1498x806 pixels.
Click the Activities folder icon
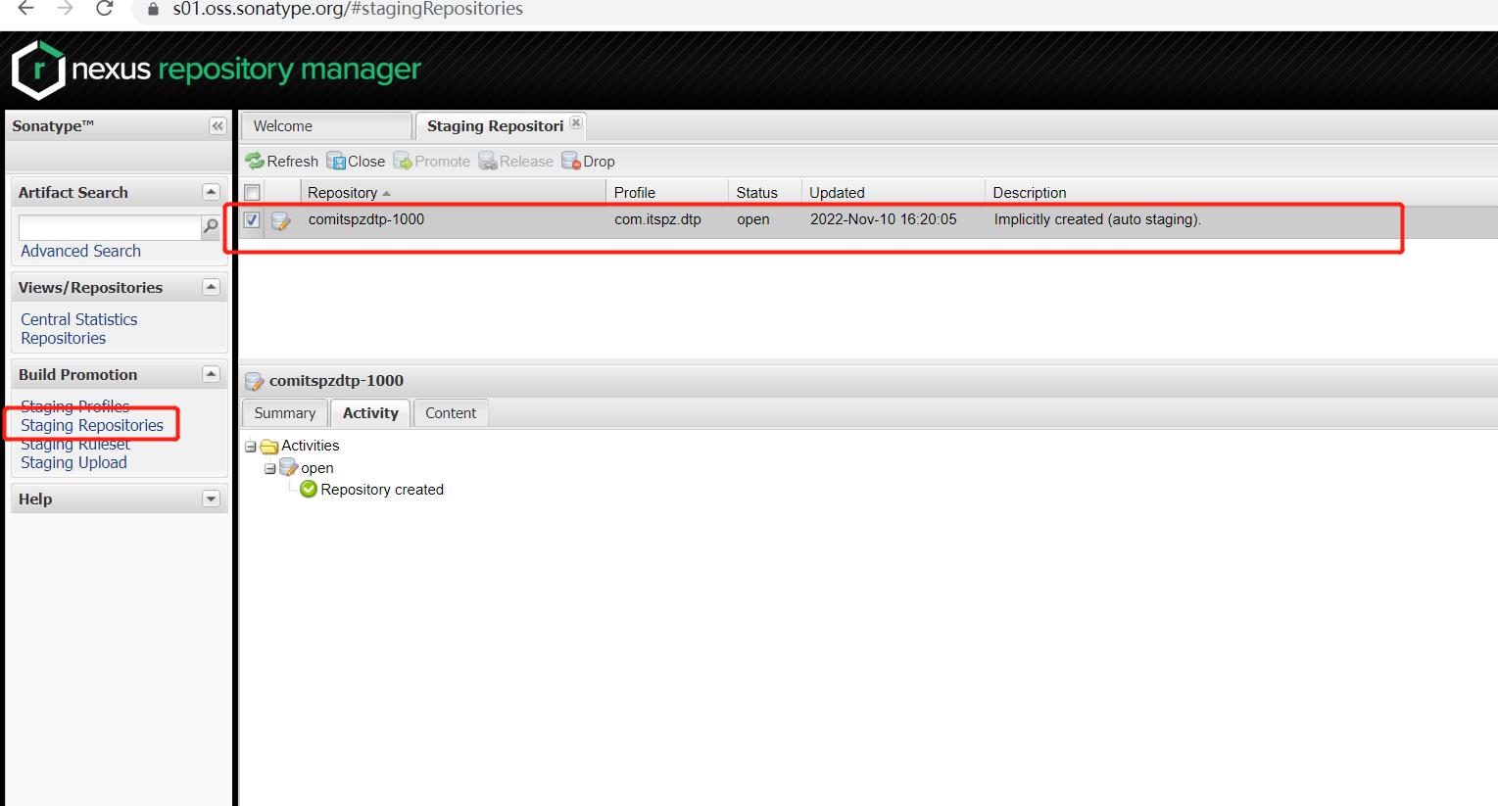tap(269, 447)
